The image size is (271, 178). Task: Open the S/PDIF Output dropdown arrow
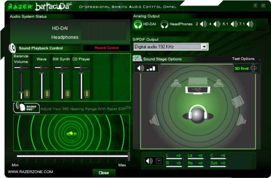coord(204,46)
